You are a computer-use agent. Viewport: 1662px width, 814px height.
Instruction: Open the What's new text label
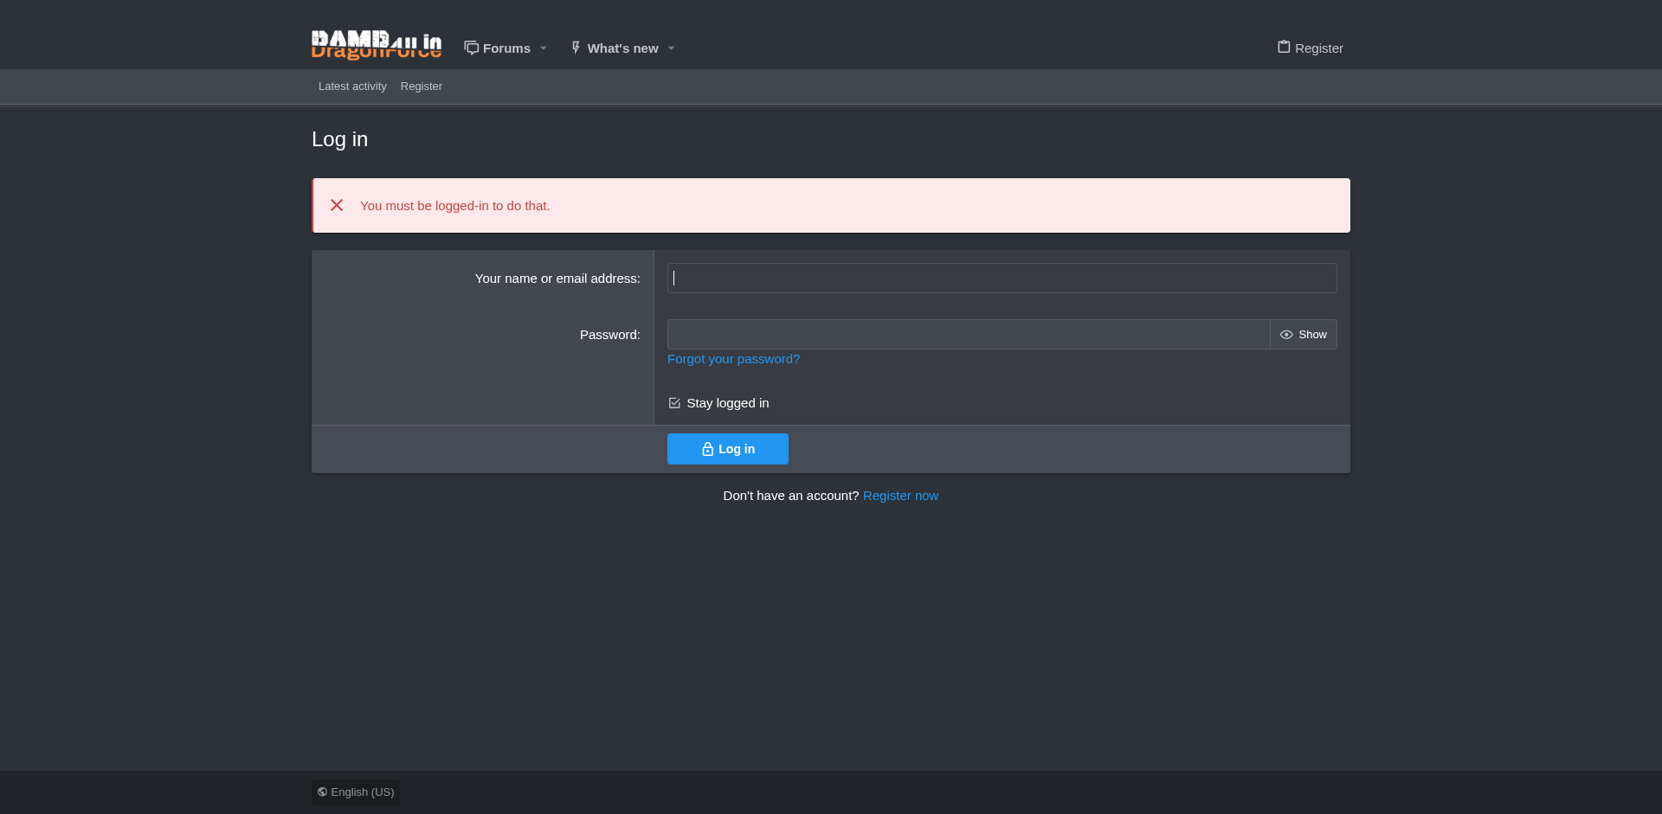pyautogui.click(x=622, y=48)
